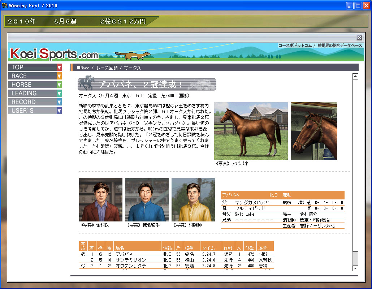Click the time 2.24.7 cell
The height and width of the screenshot is (289, 372).
click(x=209, y=254)
